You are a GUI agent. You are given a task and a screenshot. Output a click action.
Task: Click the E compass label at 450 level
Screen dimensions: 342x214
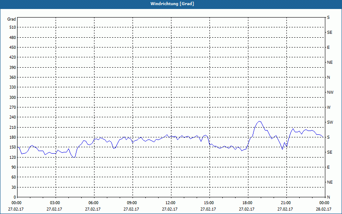[328, 48]
